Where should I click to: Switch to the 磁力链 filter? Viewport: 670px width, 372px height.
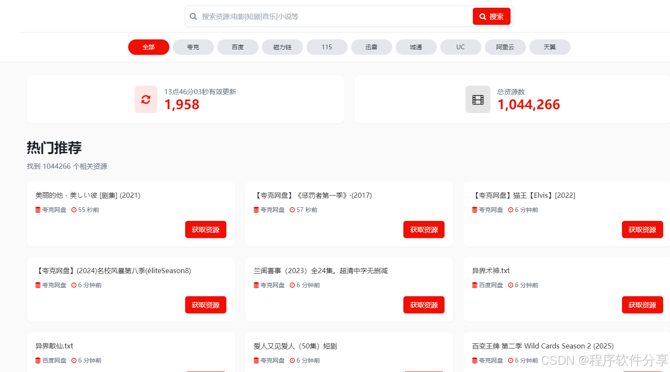[x=282, y=47]
